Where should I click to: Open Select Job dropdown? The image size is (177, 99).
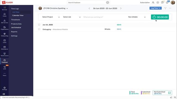tap(72, 17)
